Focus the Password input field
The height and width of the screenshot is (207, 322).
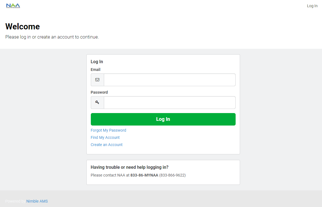click(169, 103)
